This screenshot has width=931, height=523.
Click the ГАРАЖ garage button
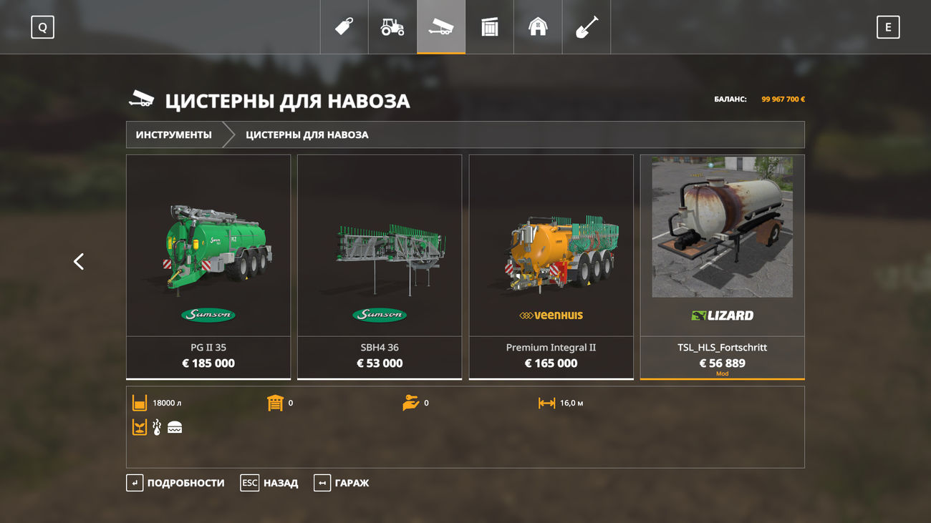coord(342,483)
